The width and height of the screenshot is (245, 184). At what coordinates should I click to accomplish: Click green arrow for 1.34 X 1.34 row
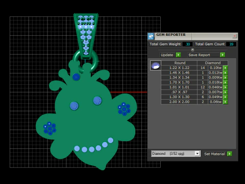pos(226,78)
